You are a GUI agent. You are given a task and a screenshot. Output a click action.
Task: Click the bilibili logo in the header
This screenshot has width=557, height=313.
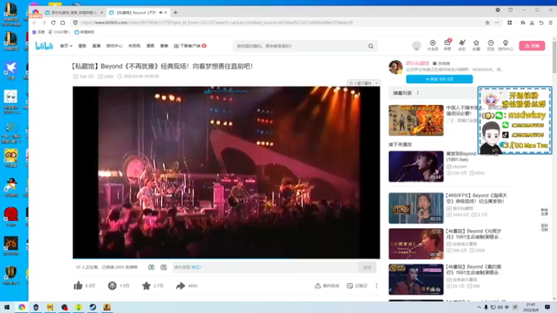(x=44, y=46)
